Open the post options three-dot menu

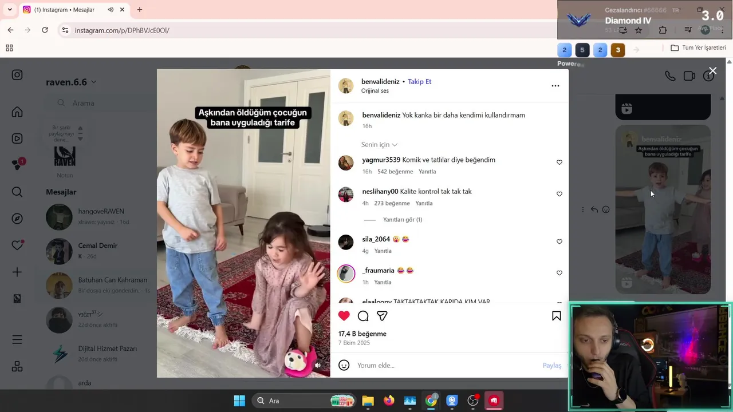click(x=555, y=86)
